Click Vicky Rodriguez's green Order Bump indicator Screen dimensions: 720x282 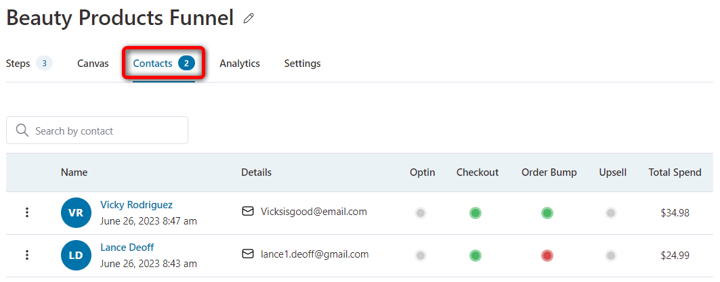click(547, 213)
